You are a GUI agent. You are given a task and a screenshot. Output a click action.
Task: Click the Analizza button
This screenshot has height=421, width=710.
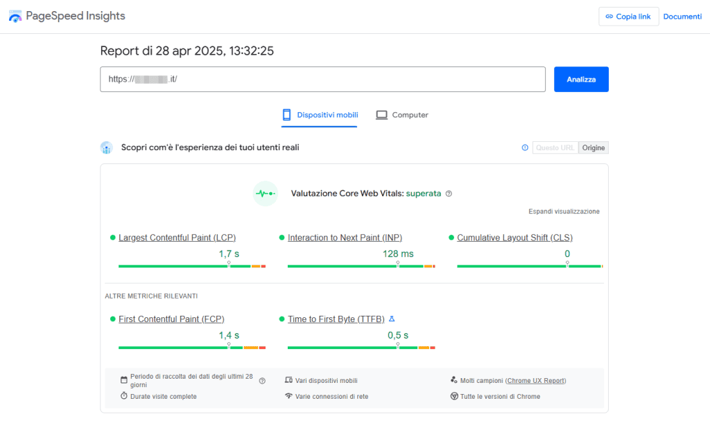(x=581, y=79)
